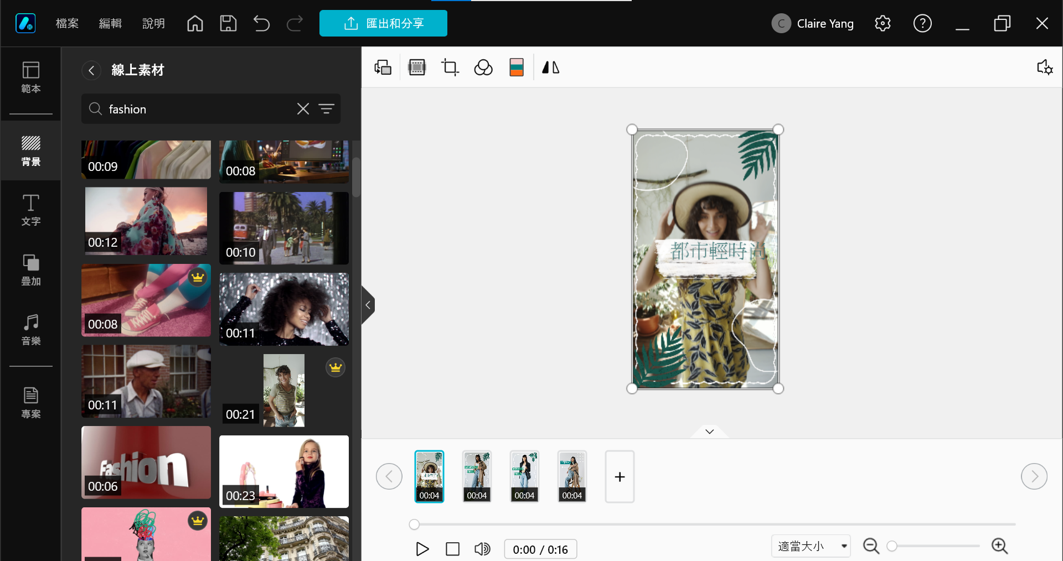
Task: Select the crop tool icon
Action: click(x=450, y=67)
